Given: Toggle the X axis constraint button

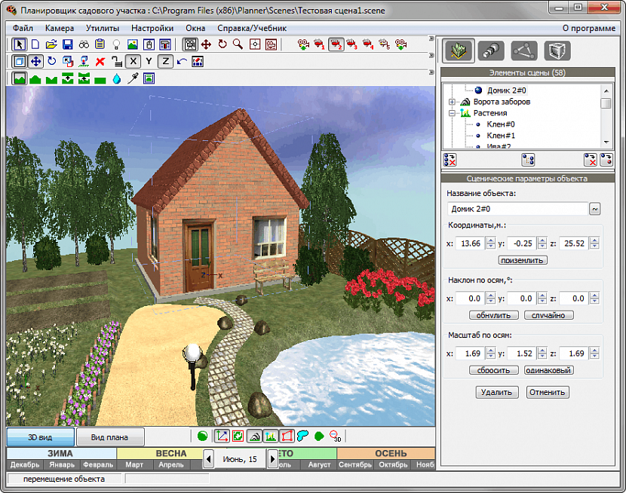Looking at the screenshot, I should point(133,61).
